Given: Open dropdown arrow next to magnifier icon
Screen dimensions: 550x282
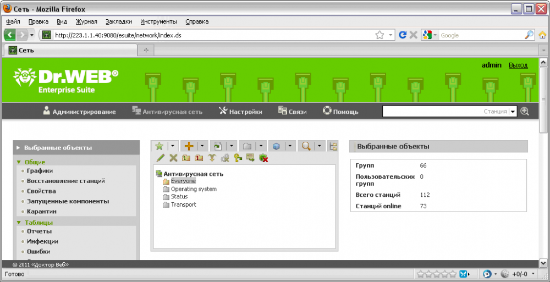Looking at the screenshot, I should coord(320,146).
